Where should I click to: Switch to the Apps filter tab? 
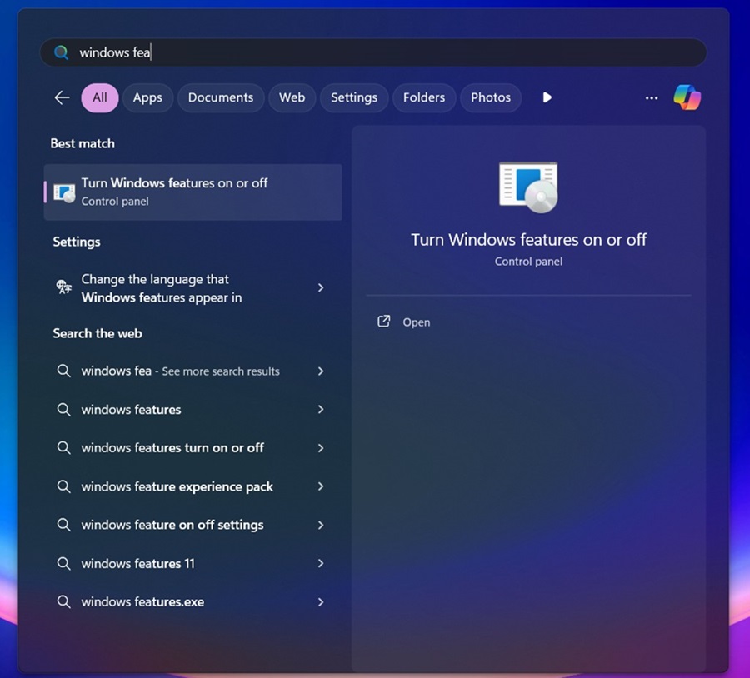pos(147,97)
